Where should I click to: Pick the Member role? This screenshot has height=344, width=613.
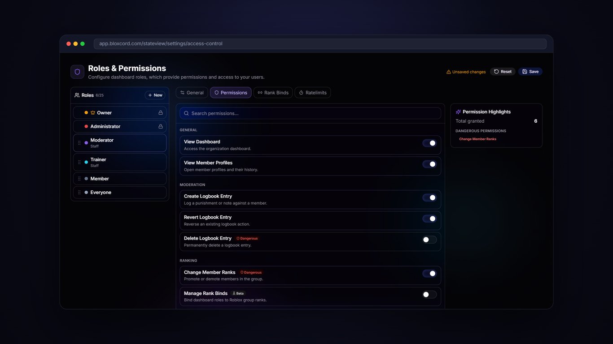click(120, 179)
